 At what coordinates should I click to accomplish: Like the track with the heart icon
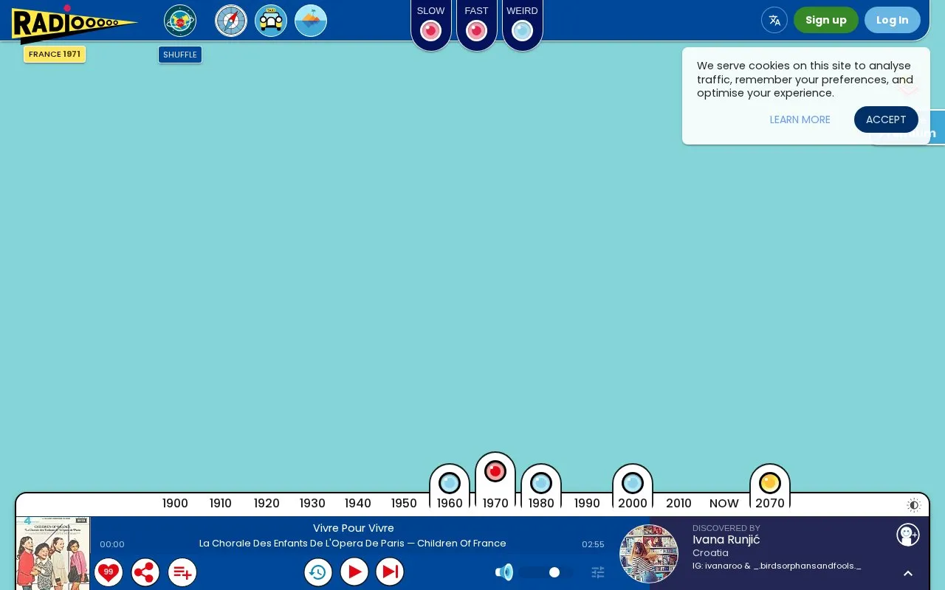(x=109, y=572)
